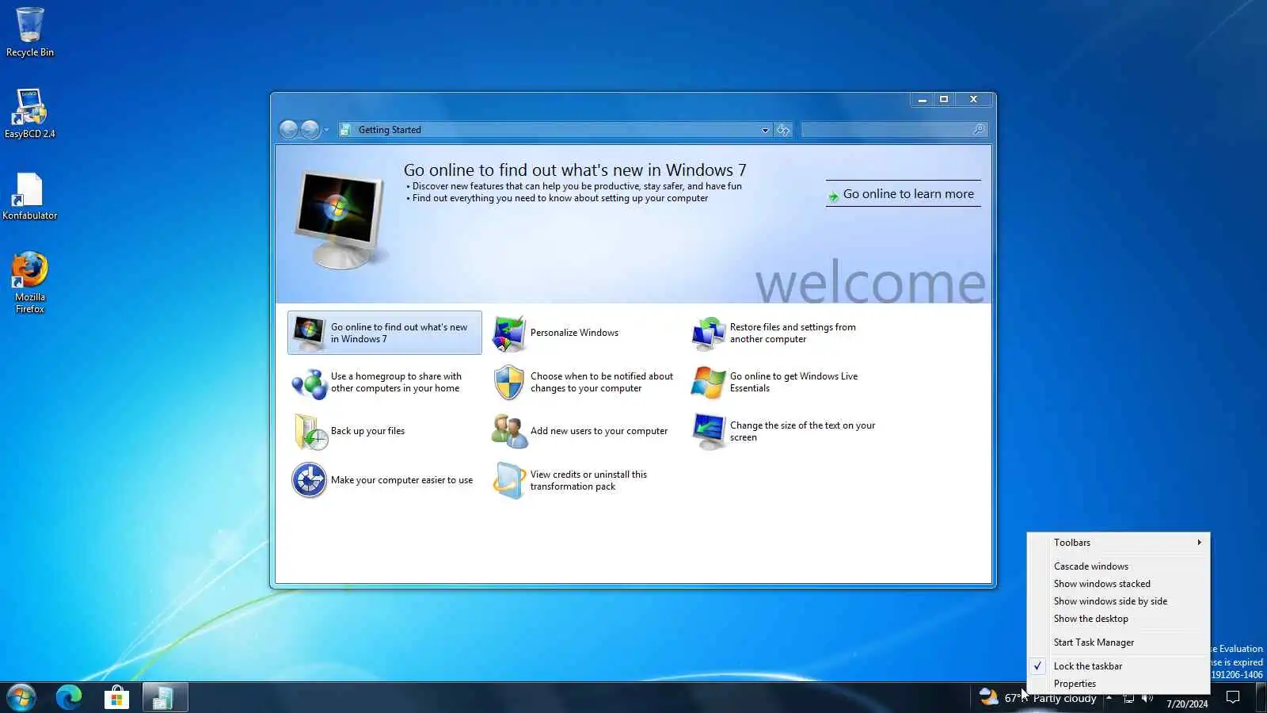Open the Personalize Windows item
This screenshot has width=1267, height=713.
[x=555, y=333]
